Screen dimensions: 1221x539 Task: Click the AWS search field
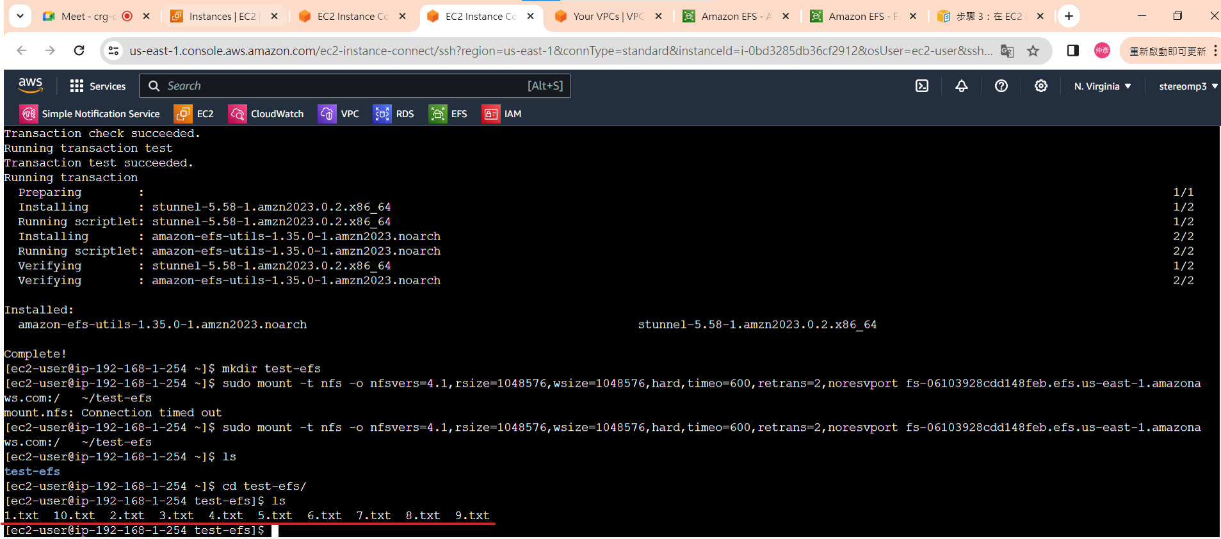pyautogui.click(x=355, y=86)
